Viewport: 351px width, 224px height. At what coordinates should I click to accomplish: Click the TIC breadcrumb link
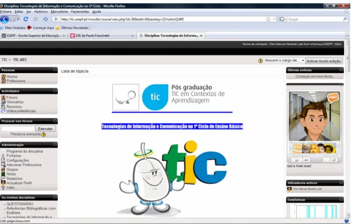point(4,60)
